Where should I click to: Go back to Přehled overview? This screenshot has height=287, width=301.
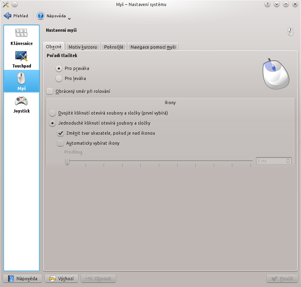pos(16,16)
